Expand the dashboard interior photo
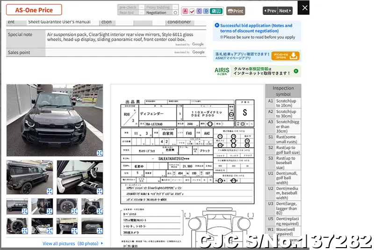 tap(100, 191)
